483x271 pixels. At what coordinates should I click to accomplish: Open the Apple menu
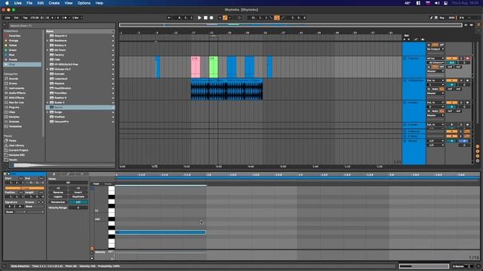[7, 3]
